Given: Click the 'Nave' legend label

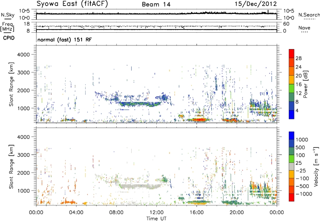Looking at the screenshot, I should 304,28.
